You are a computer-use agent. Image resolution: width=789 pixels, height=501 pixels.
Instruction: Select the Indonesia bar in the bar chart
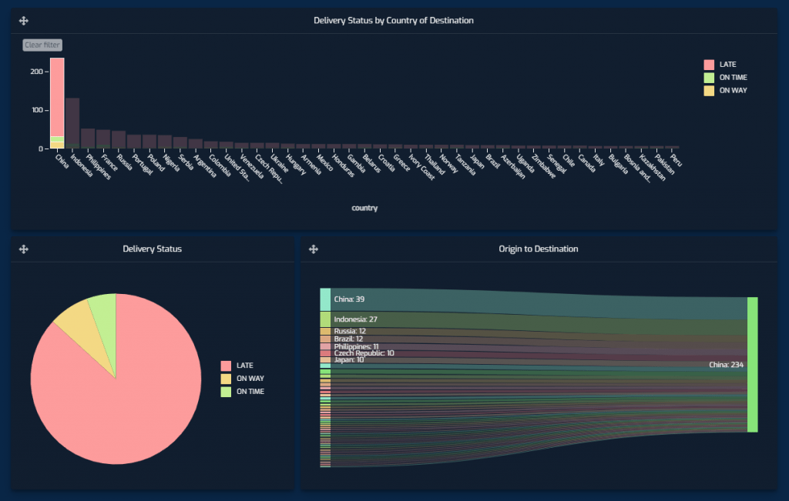pos(71,122)
